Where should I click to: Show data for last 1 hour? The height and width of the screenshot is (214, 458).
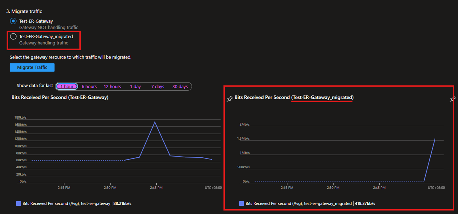click(67, 86)
